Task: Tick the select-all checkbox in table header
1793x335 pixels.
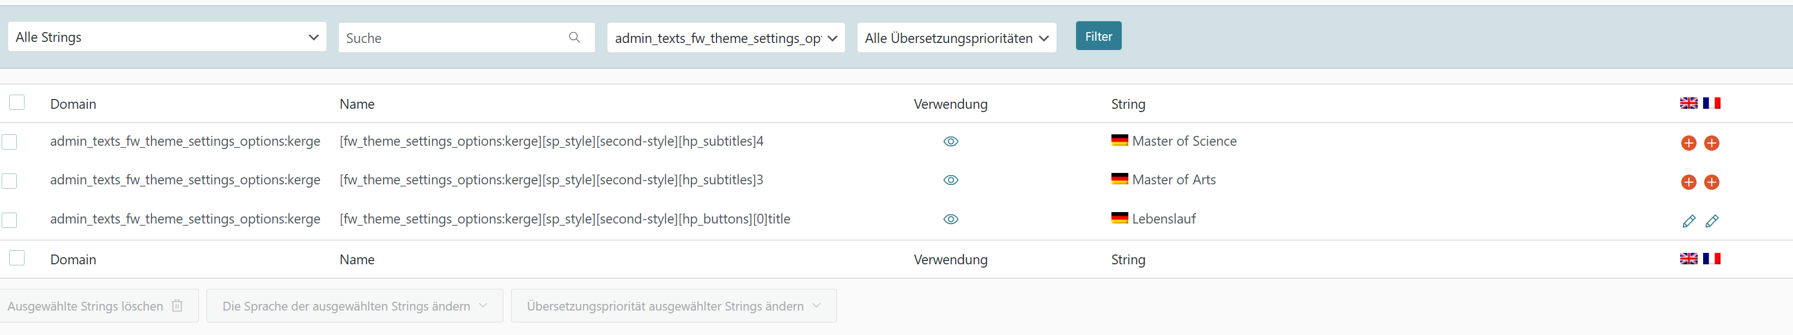Action: [17, 103]
